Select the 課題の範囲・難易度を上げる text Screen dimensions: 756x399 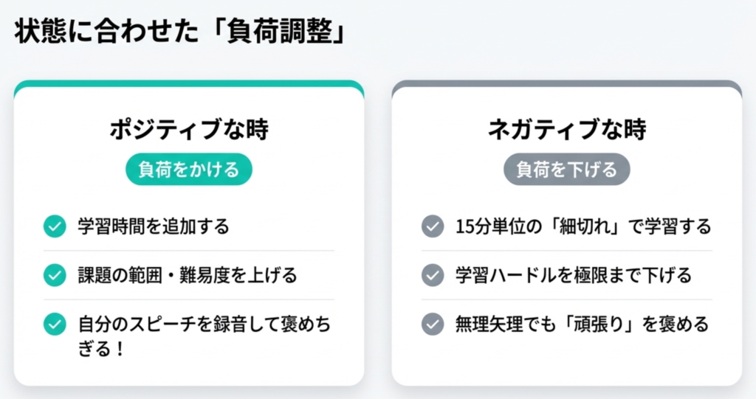coord(188,275)
